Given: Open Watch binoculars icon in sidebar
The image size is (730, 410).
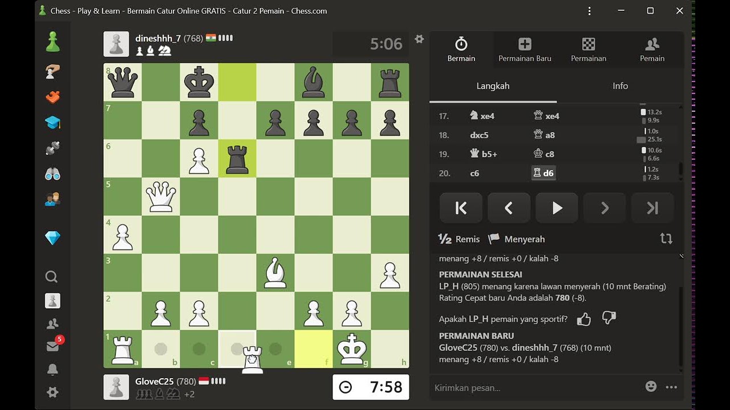Looking at the screenshot, I should tap(52, 174).
